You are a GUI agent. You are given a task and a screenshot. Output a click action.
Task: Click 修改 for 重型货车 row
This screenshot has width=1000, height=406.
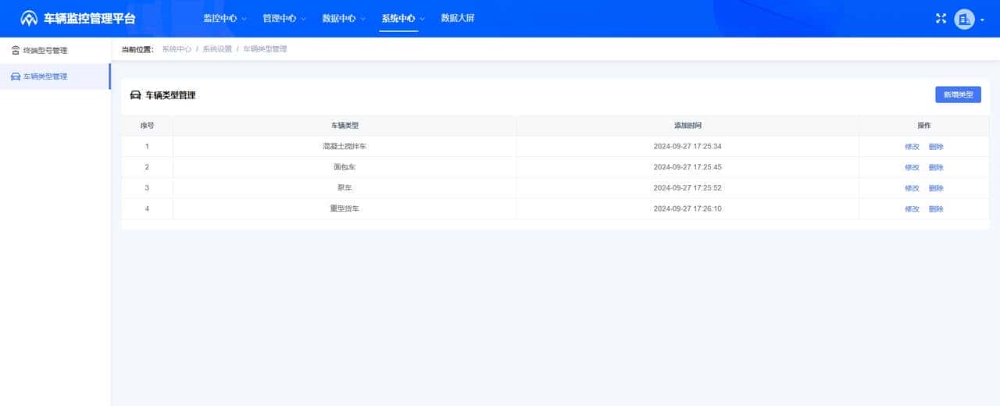[x=912, y=209]
